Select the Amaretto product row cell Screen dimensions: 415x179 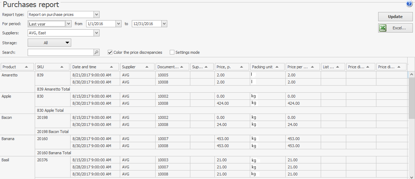[17, 75]
